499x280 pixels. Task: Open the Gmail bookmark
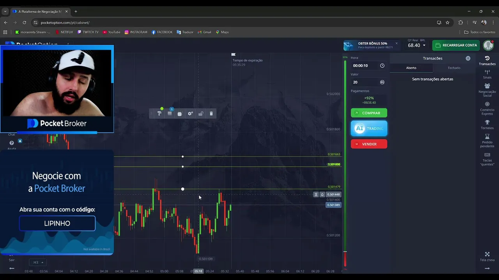tap(204, 32)
